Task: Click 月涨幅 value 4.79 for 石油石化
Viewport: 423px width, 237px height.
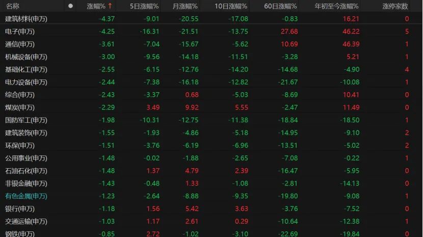Action: [x=192, y=171]
